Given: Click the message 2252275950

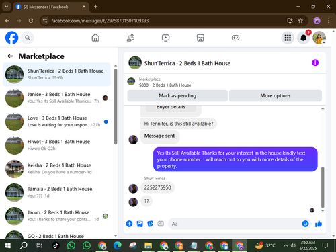Looking at the screenshot, I should click(157, 187).
